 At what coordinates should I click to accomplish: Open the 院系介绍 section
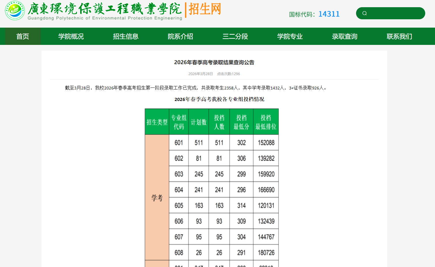(181, 36)
